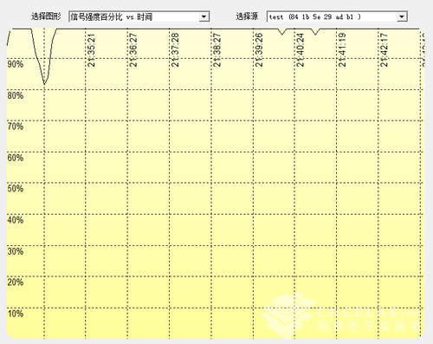Select the 21:36:27 time marker

point(133,50)
